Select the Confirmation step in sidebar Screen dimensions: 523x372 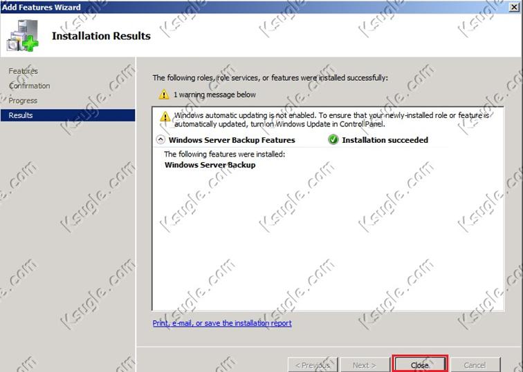[x=29, y=86]
